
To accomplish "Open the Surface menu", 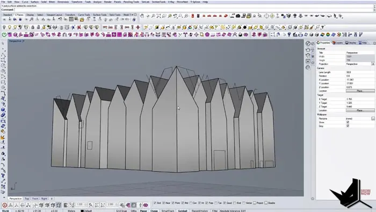I will pos(34,2).
